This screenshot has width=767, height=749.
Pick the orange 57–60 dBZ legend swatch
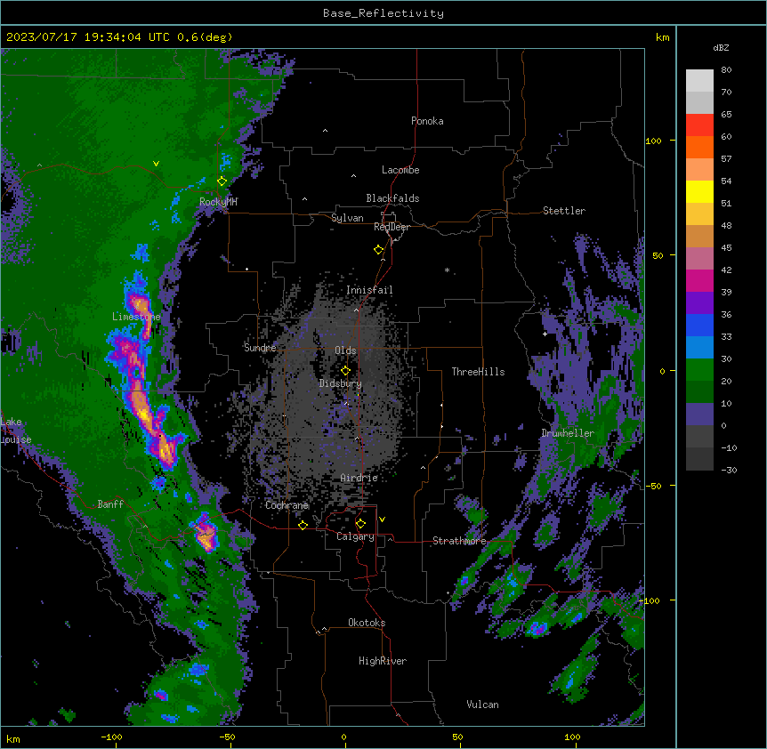click(x=699, y=147)
